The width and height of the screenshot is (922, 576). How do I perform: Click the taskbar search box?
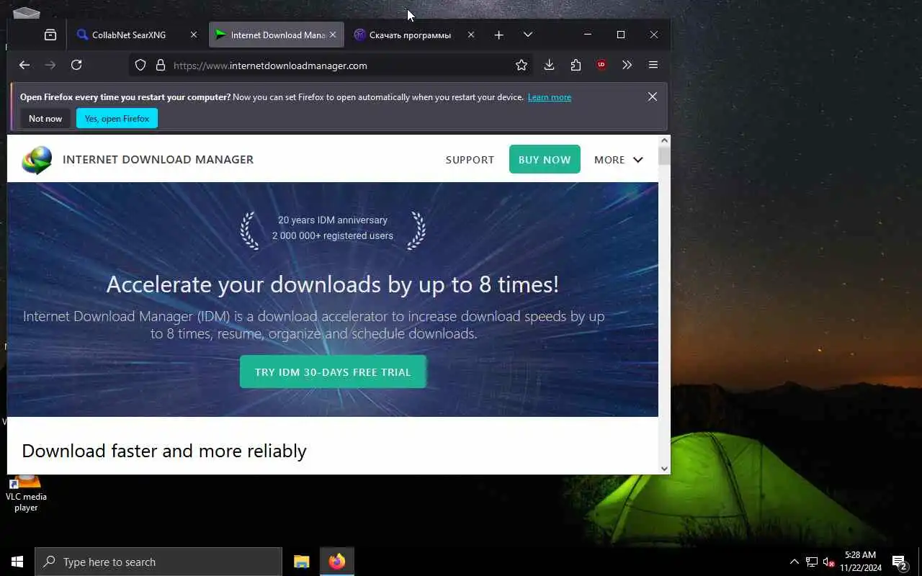(x=158, y=562)
